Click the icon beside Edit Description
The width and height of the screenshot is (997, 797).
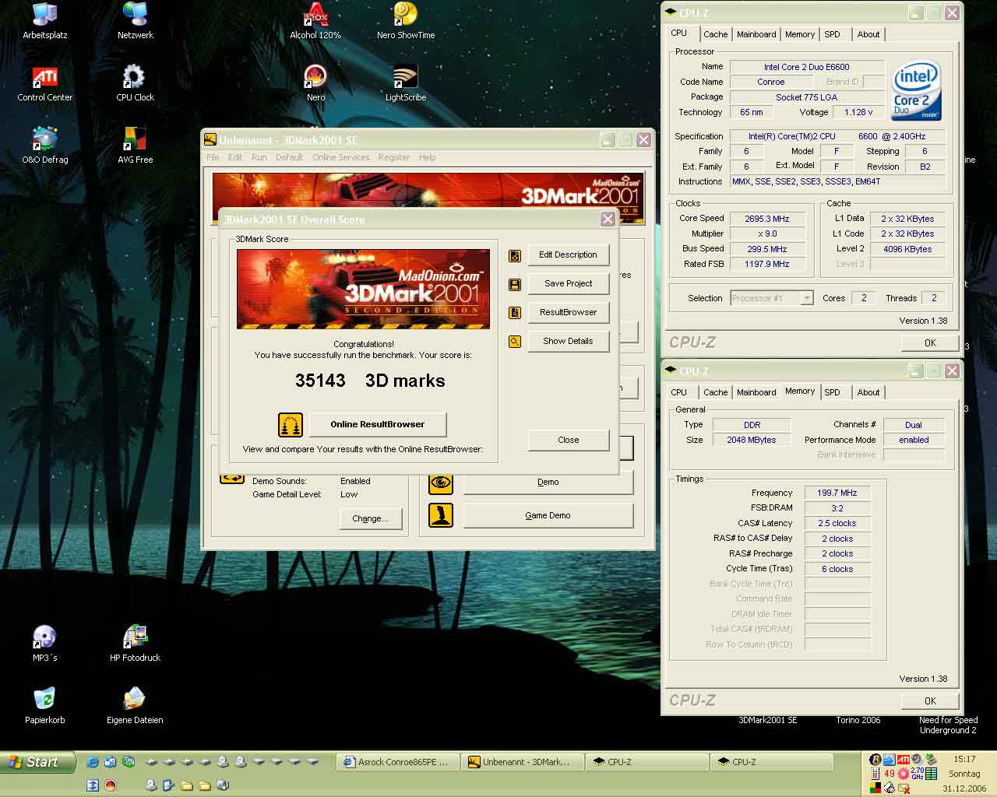click(515, 255)
